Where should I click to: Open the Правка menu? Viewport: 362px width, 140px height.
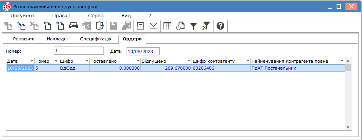pyautogui.click(x=61, y=16)
